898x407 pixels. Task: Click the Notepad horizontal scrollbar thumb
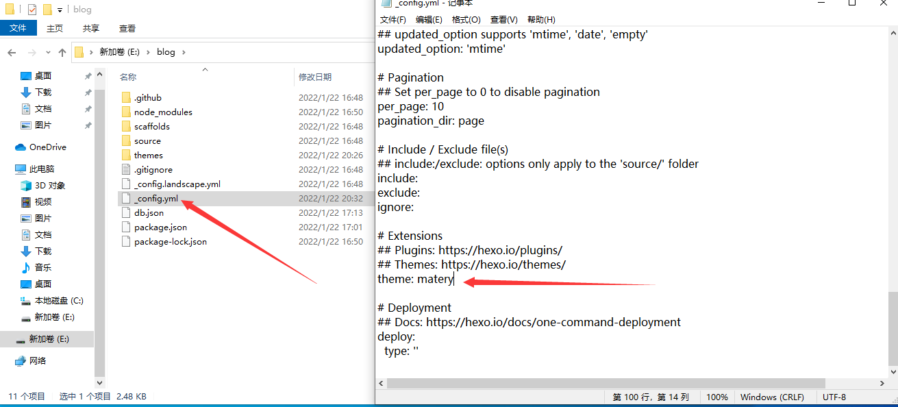pyautogui.click(x=606, y=382)
